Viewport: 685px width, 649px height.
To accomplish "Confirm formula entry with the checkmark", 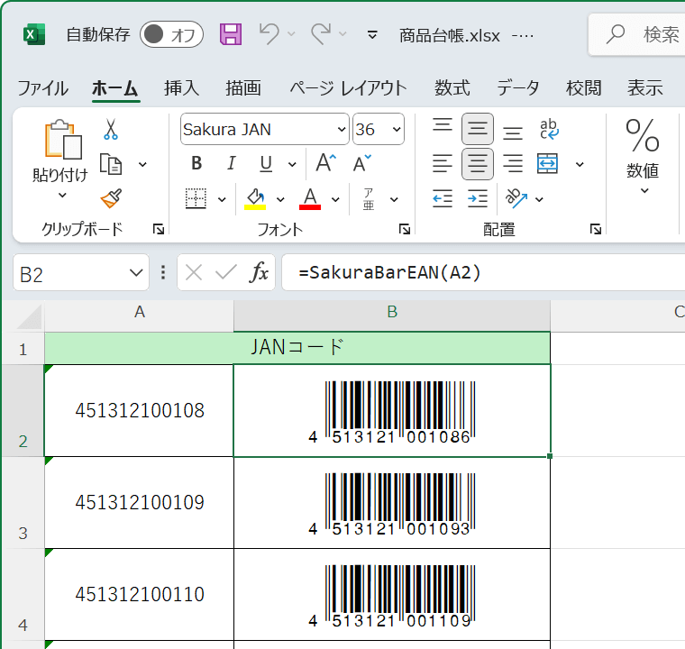I will tap(226, 273).
